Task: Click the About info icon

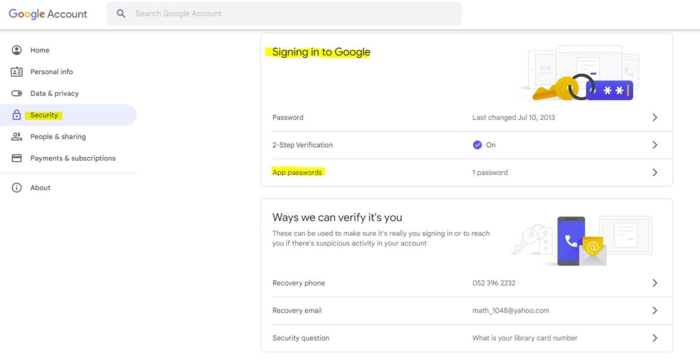Action: (17, 188)
